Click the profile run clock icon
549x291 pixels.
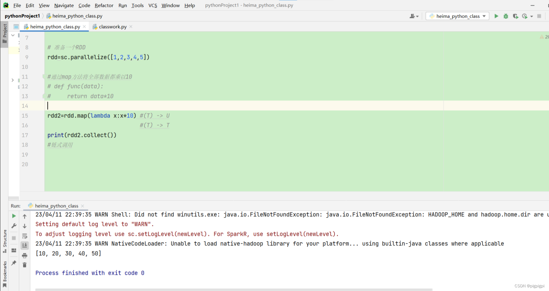pos(525,16)
